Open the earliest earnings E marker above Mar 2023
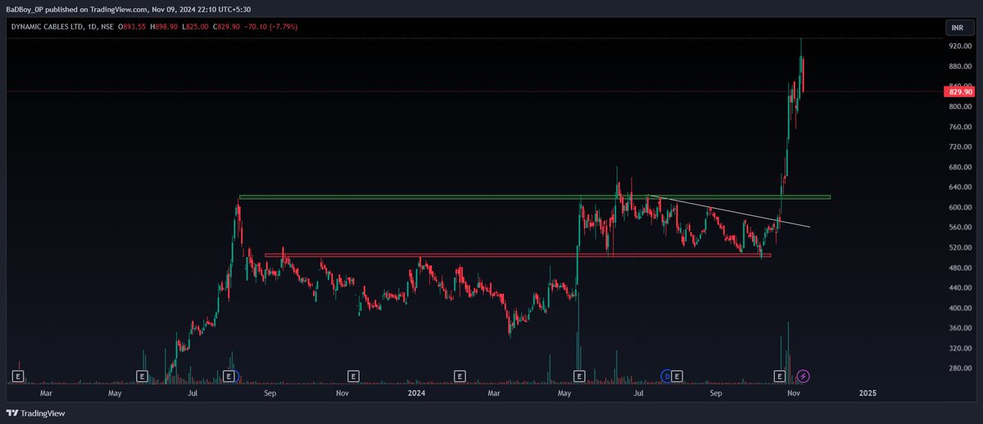 point(18,376)
